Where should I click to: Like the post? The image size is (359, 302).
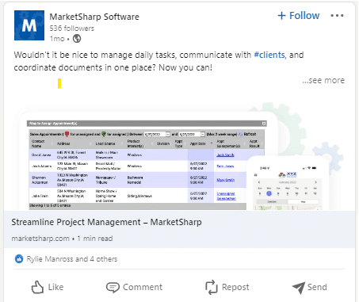[x=48, y=287]
